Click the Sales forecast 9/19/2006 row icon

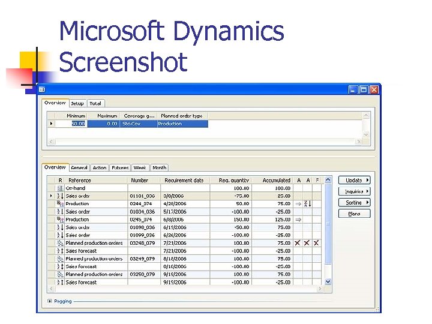coord(60,282)
